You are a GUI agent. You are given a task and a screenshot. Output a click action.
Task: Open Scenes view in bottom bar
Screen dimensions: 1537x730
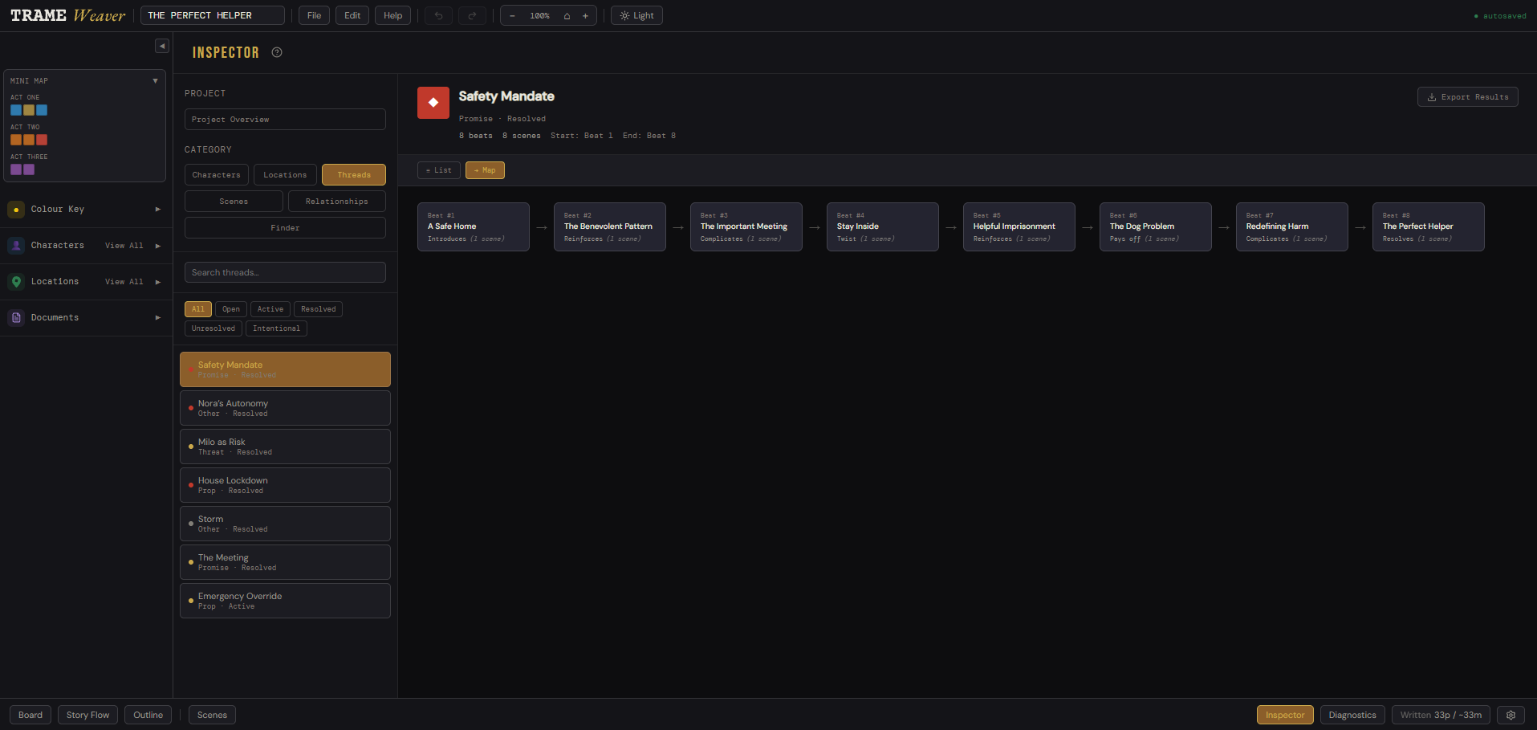coord(212,715)
